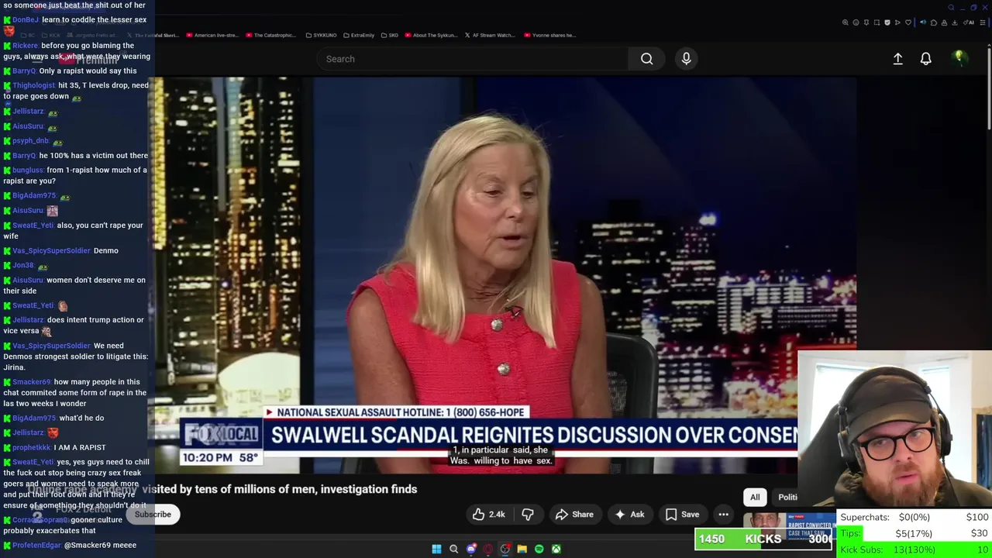
Task: Click chat username ProfetenEdgar
Action: [36, 545]
